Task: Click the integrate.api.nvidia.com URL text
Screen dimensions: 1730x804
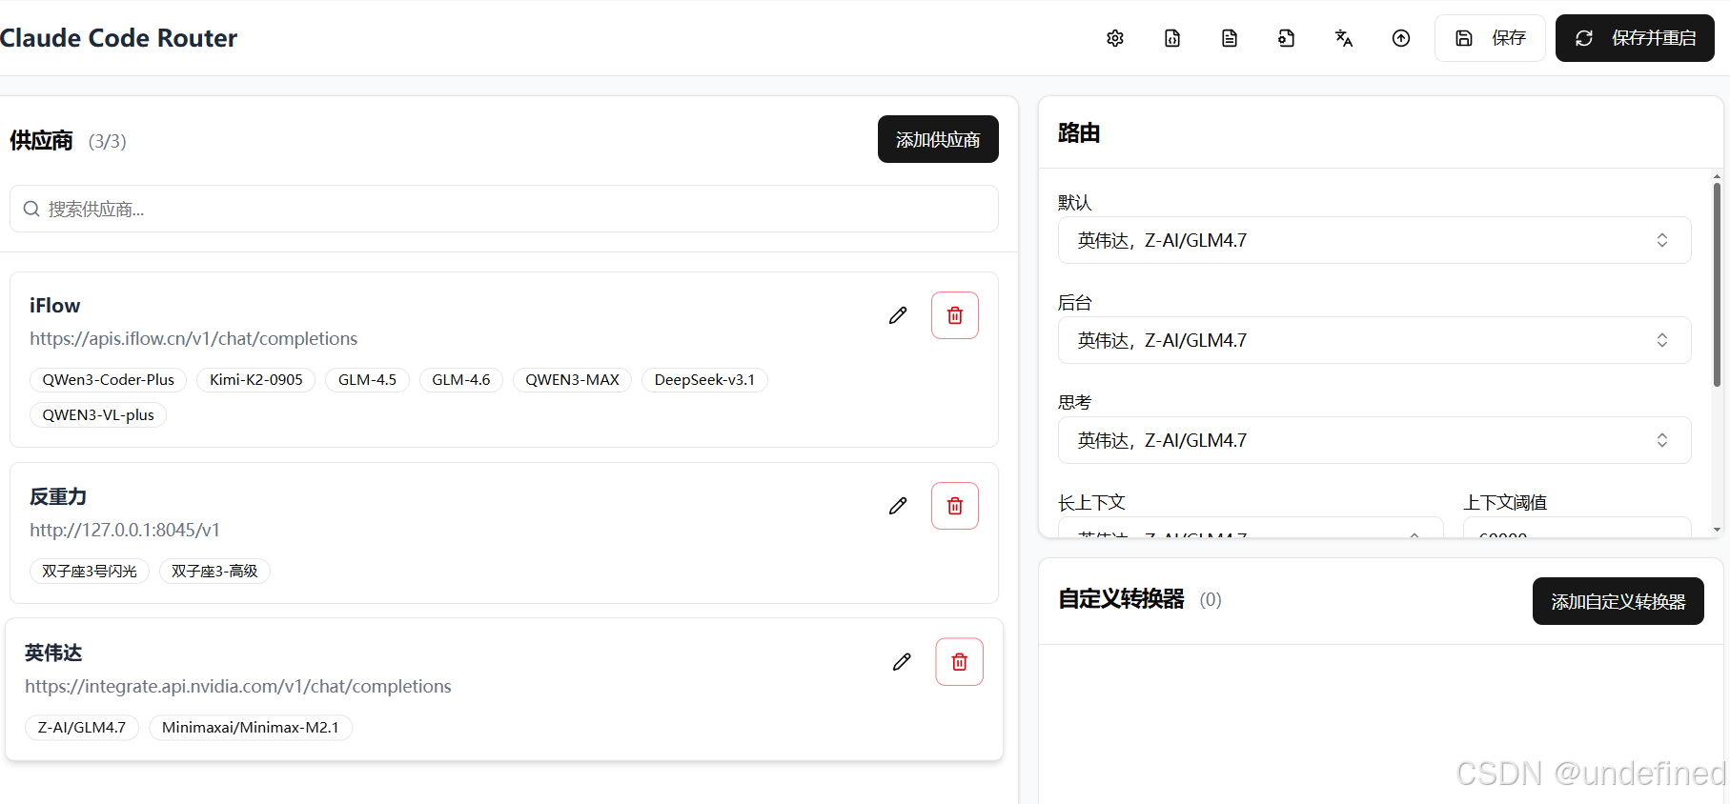Action: click(x=238, y=686)
